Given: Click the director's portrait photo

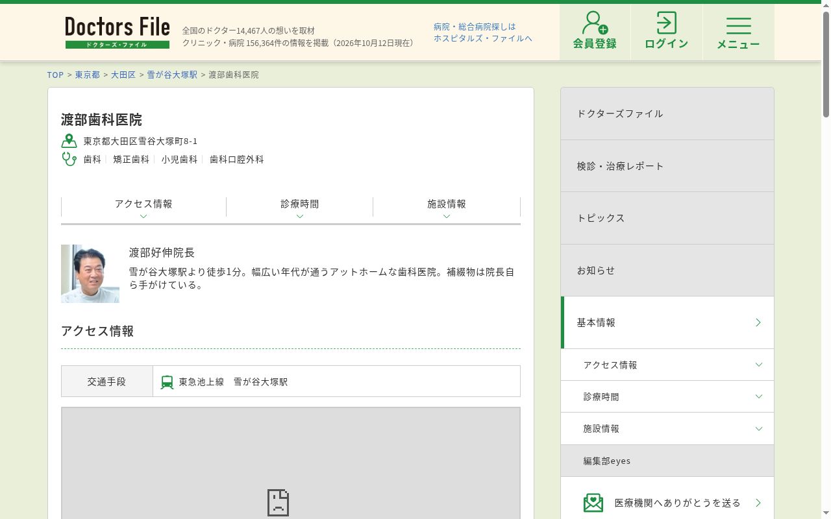Looking at the screenshot, I should (x=90, y=274).
